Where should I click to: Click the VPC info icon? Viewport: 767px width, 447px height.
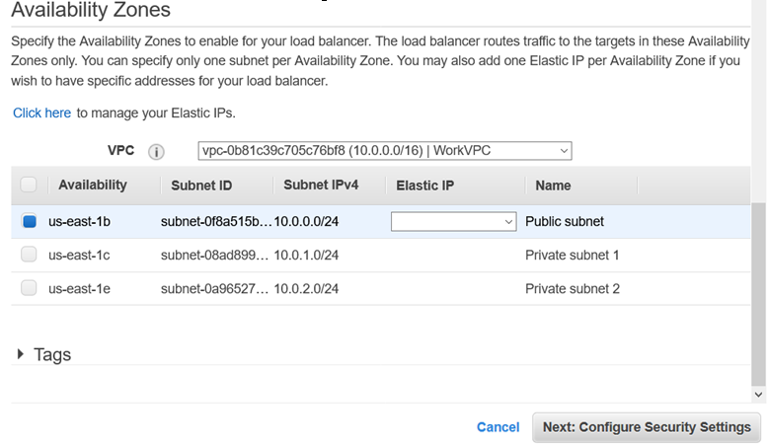(155, 152)
